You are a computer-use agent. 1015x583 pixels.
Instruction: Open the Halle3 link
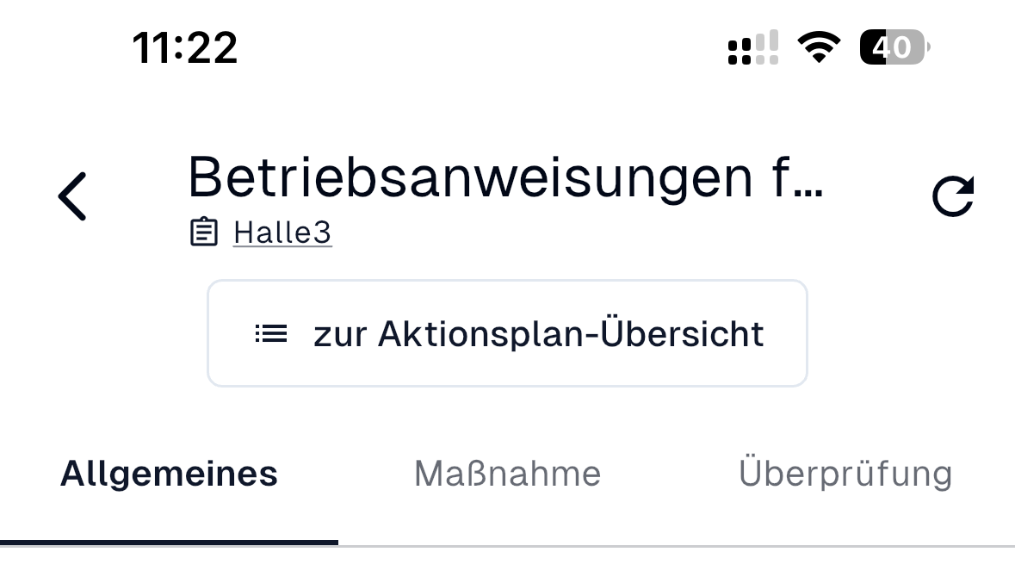tap(282, 233)
